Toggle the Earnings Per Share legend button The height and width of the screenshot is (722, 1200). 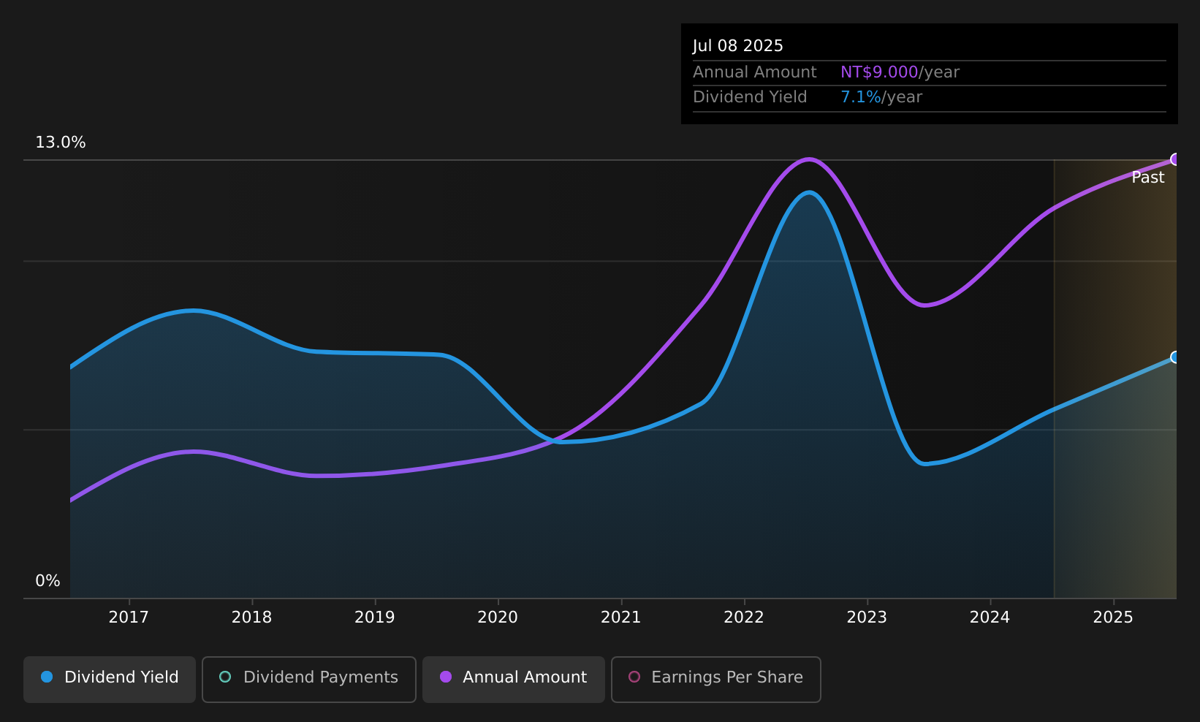click(x=716, y=679)
